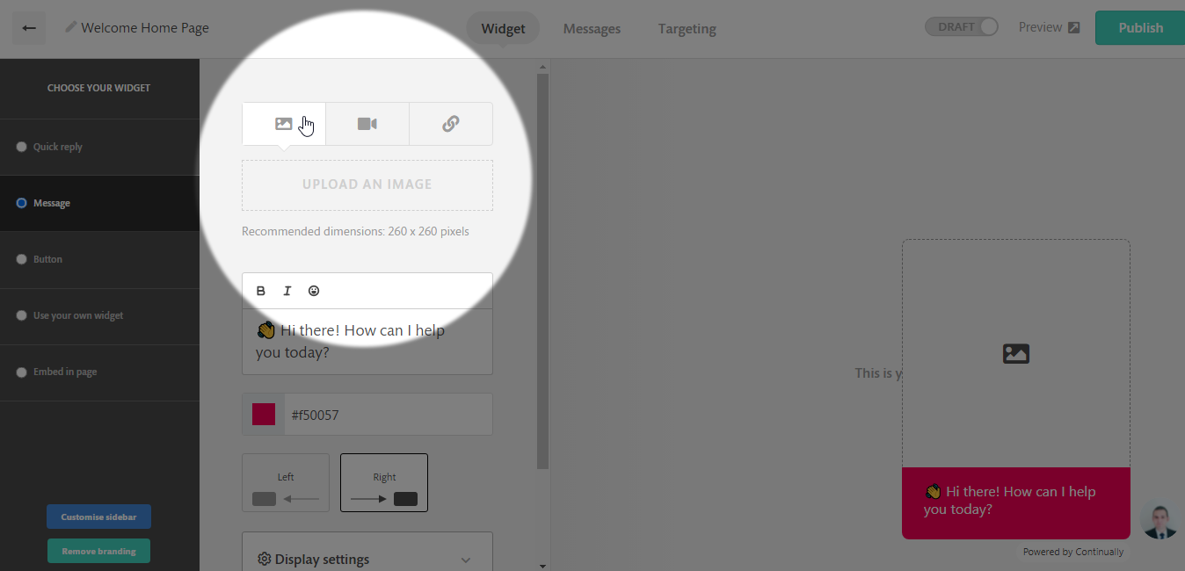Switch to the Messages tab

tap(591, 28)
